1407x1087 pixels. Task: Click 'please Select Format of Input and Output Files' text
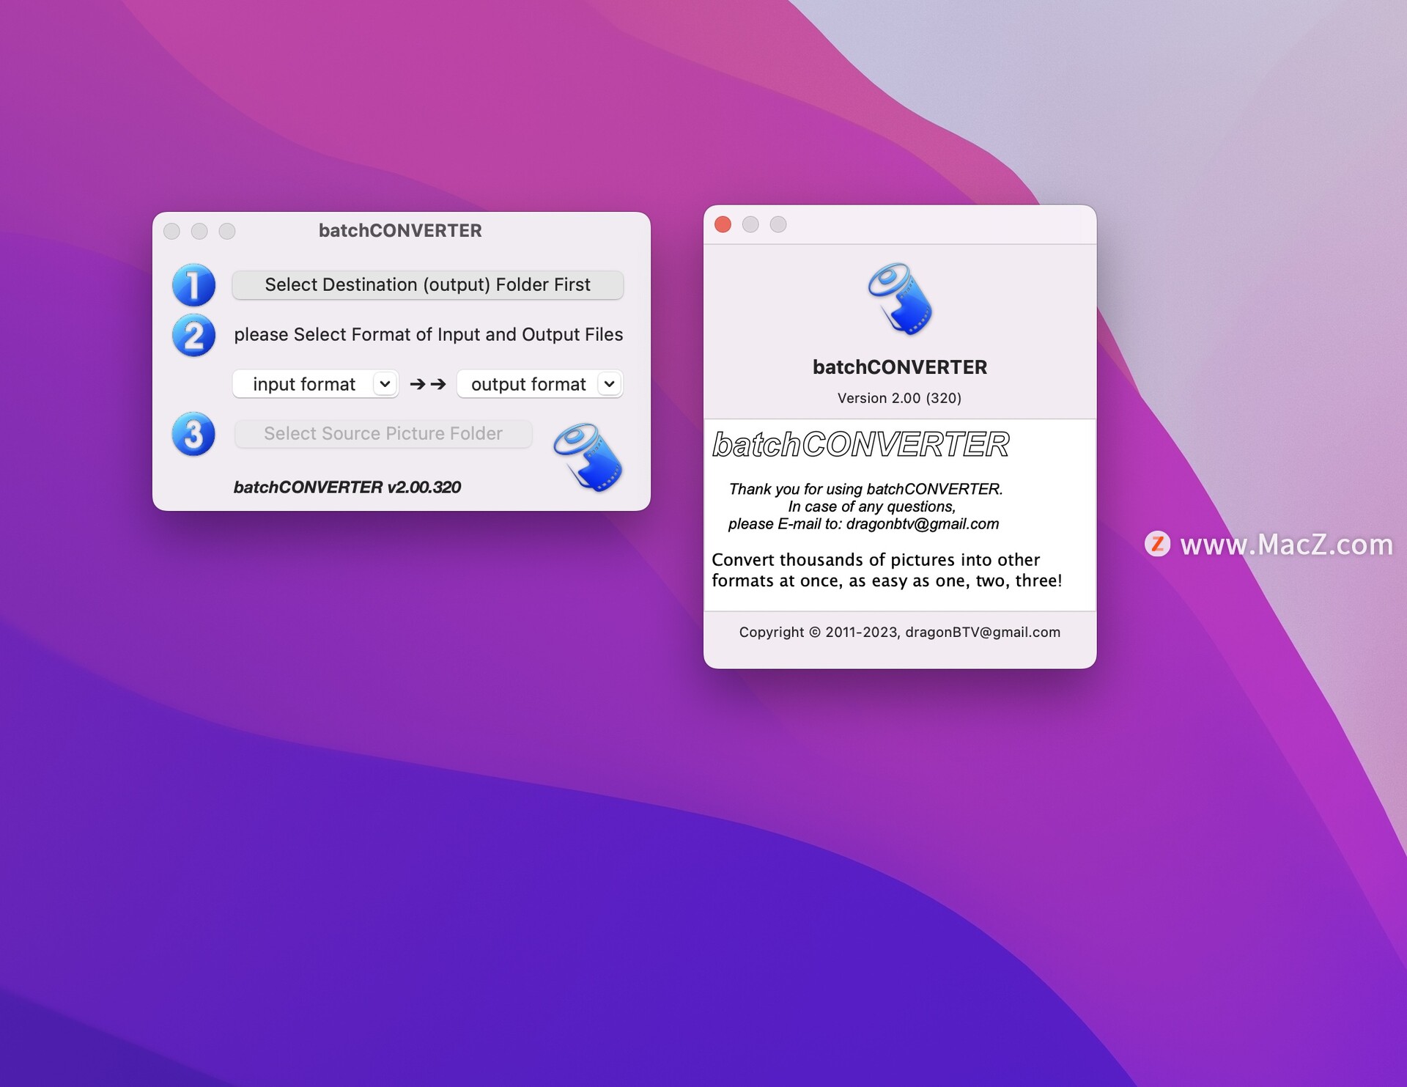coord(428,335)
